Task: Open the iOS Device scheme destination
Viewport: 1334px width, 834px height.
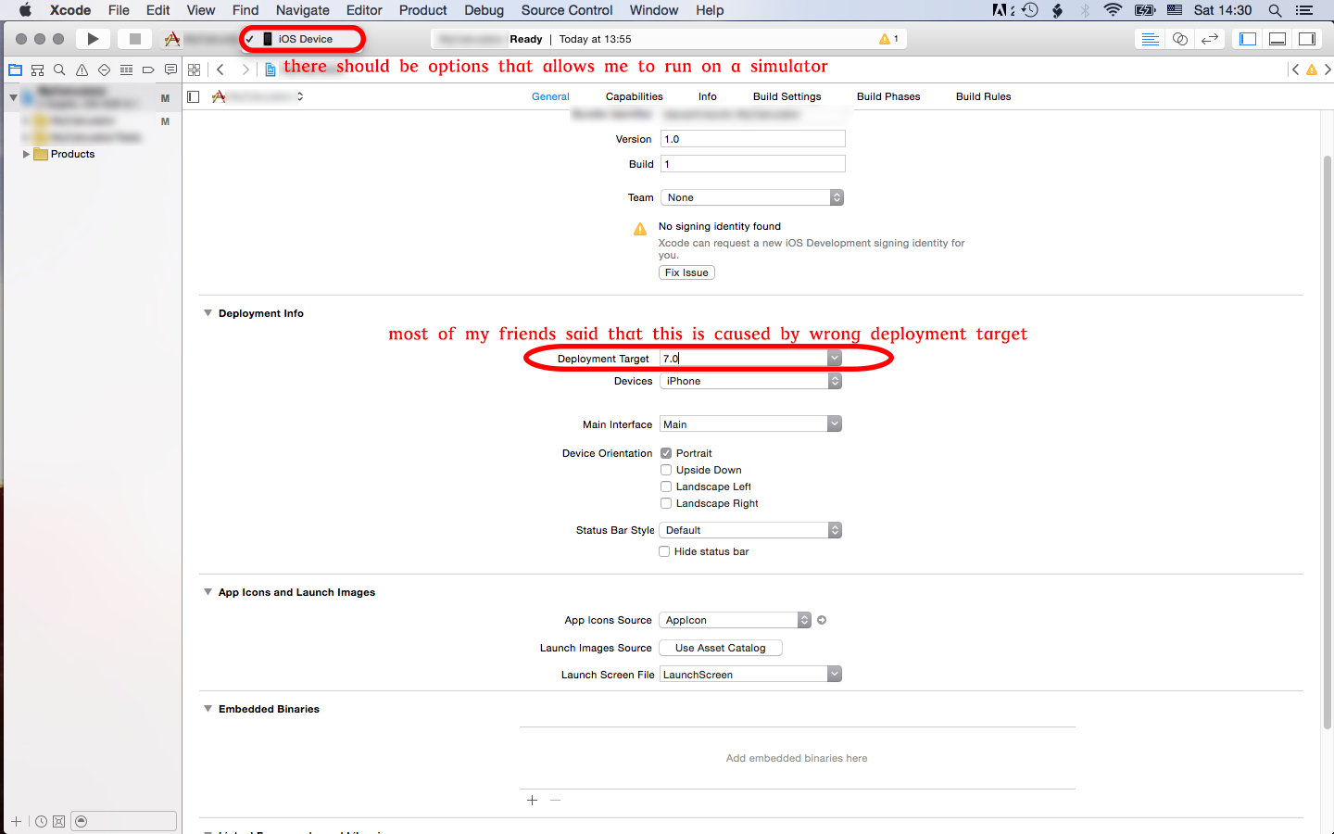Action: point(305,39)
